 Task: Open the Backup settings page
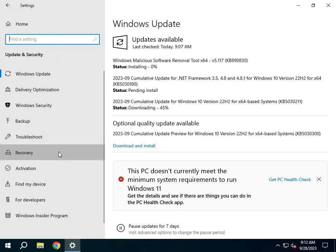(x=23, y=121)
